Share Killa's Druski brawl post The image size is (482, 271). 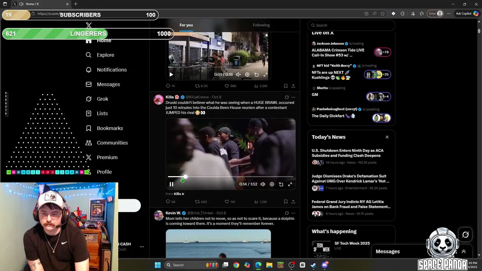[x=293, y=202]
